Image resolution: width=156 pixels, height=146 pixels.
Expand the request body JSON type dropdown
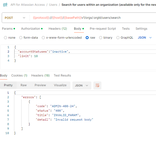coord(145,38)
